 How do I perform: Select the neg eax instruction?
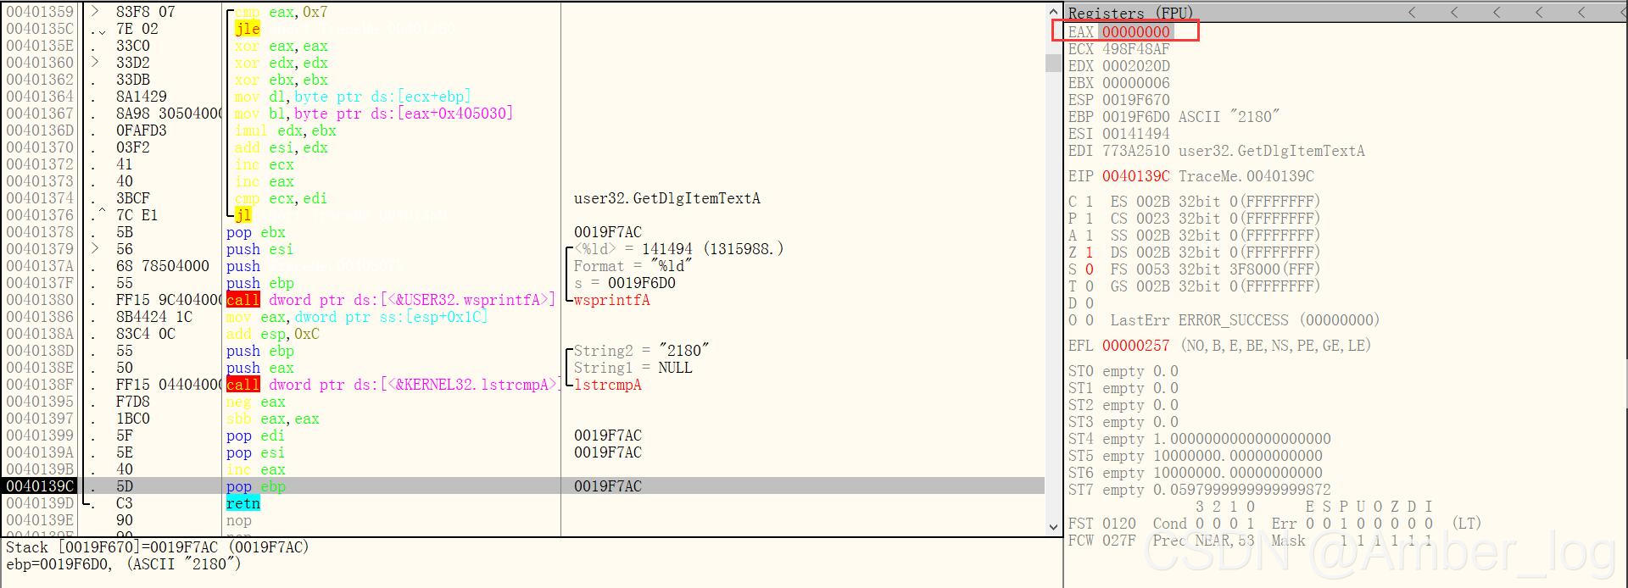tap(256, 402)
